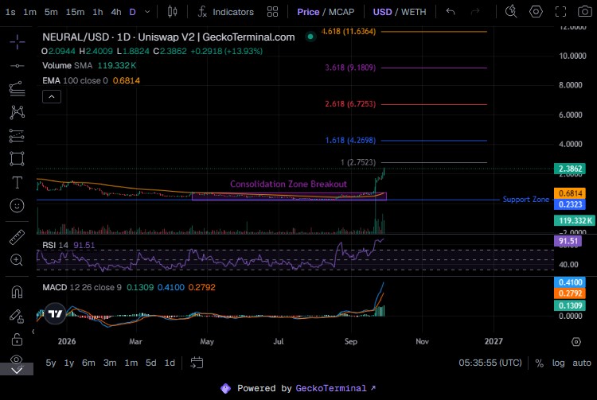597x400 pixels.
Task: Redo the chart action
Action: [x=475, y=12]
